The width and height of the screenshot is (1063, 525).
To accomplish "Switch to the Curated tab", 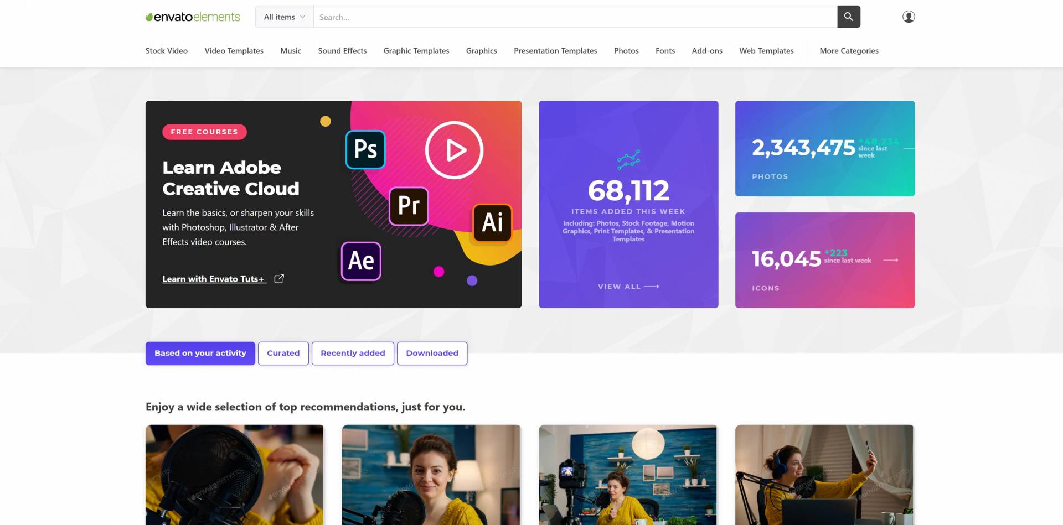I will 283,354.
